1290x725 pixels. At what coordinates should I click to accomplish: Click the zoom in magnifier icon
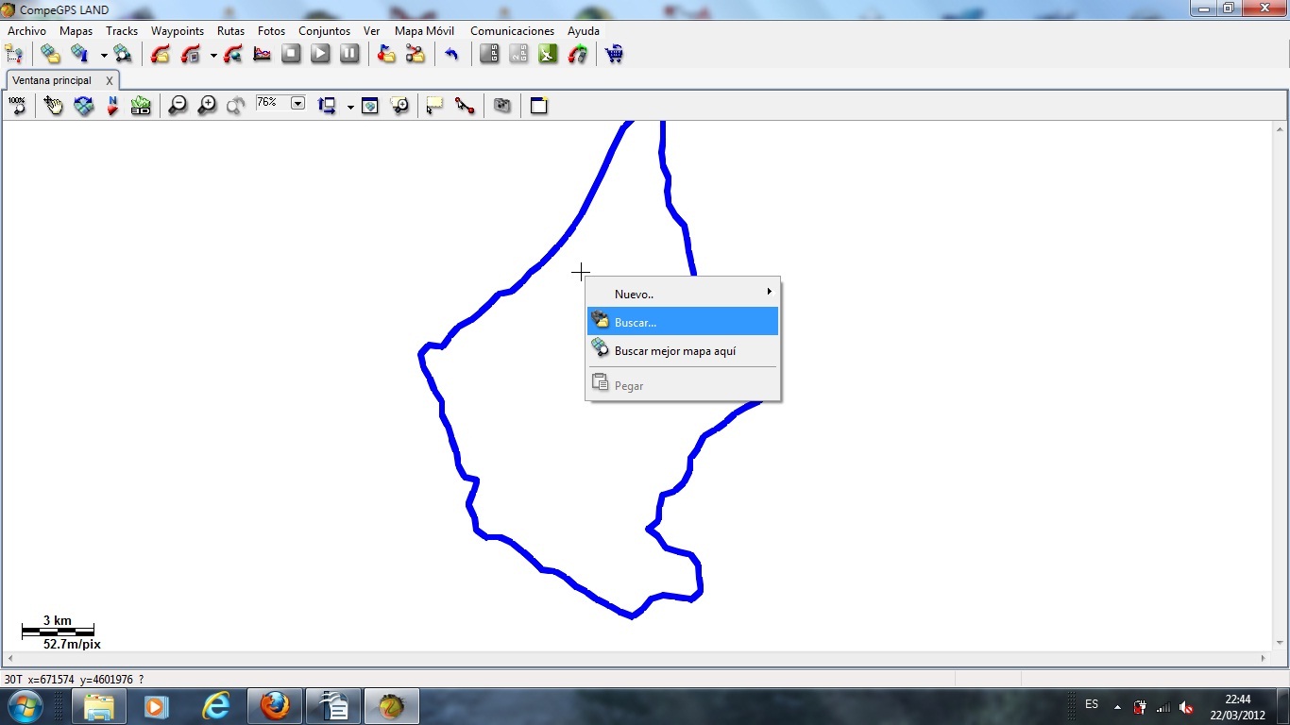click(x=207, y=106)
